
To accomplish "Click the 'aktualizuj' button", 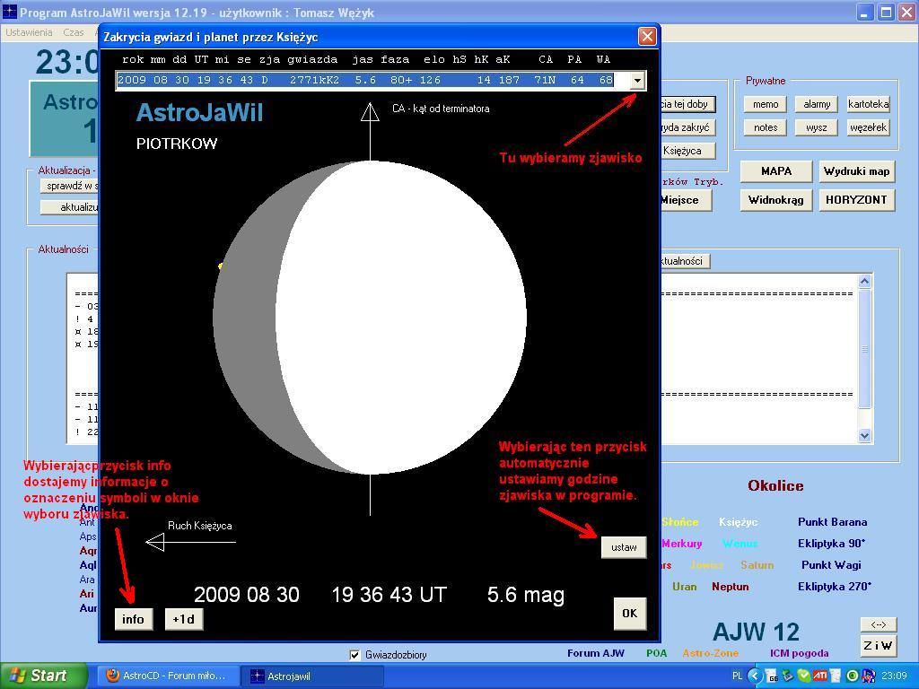I will click(x=70, y=207).
